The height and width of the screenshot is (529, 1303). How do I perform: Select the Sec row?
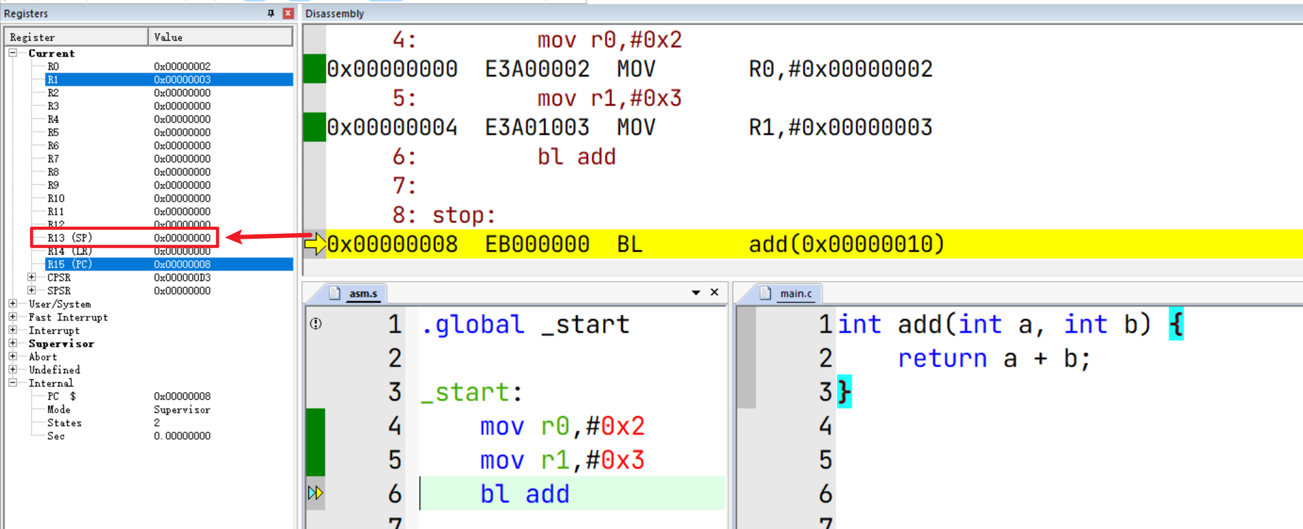tap(168, 436)
